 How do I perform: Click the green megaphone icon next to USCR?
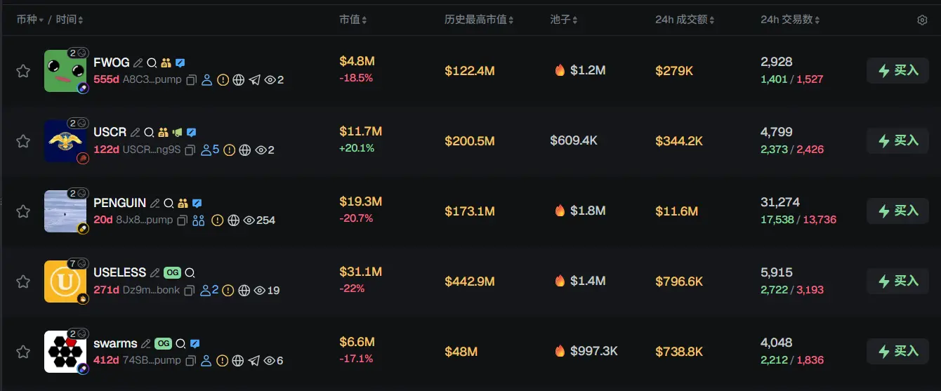(177, 132)
